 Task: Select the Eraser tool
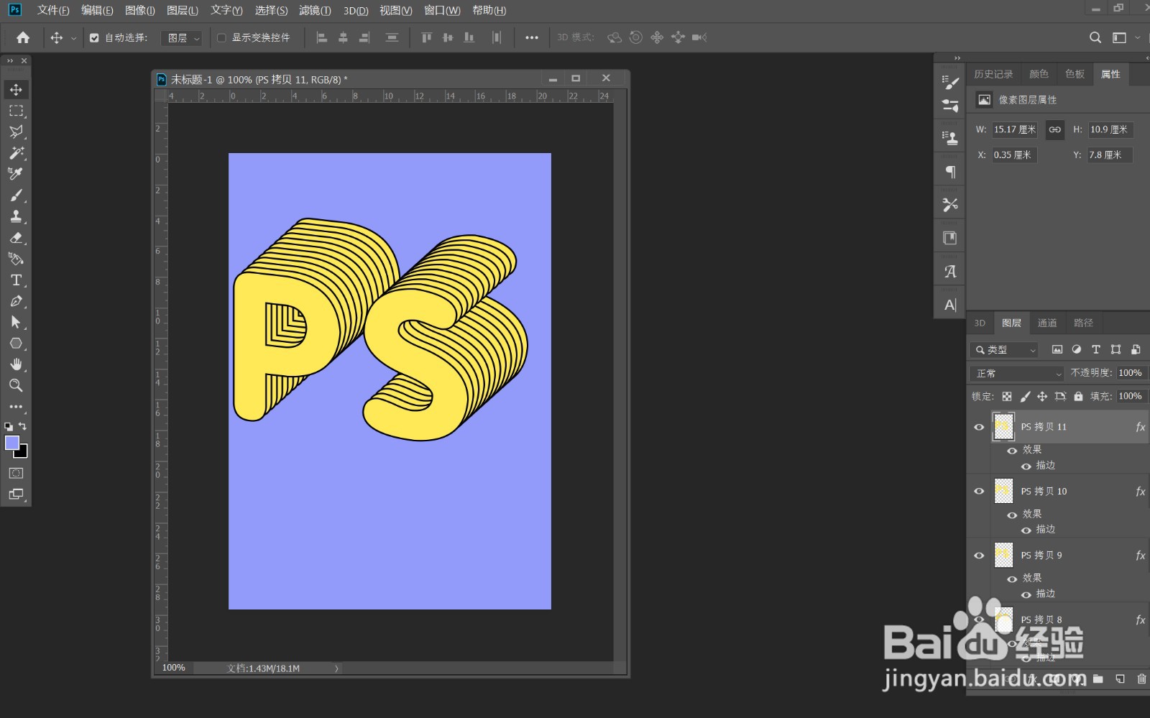pos(16,238)
